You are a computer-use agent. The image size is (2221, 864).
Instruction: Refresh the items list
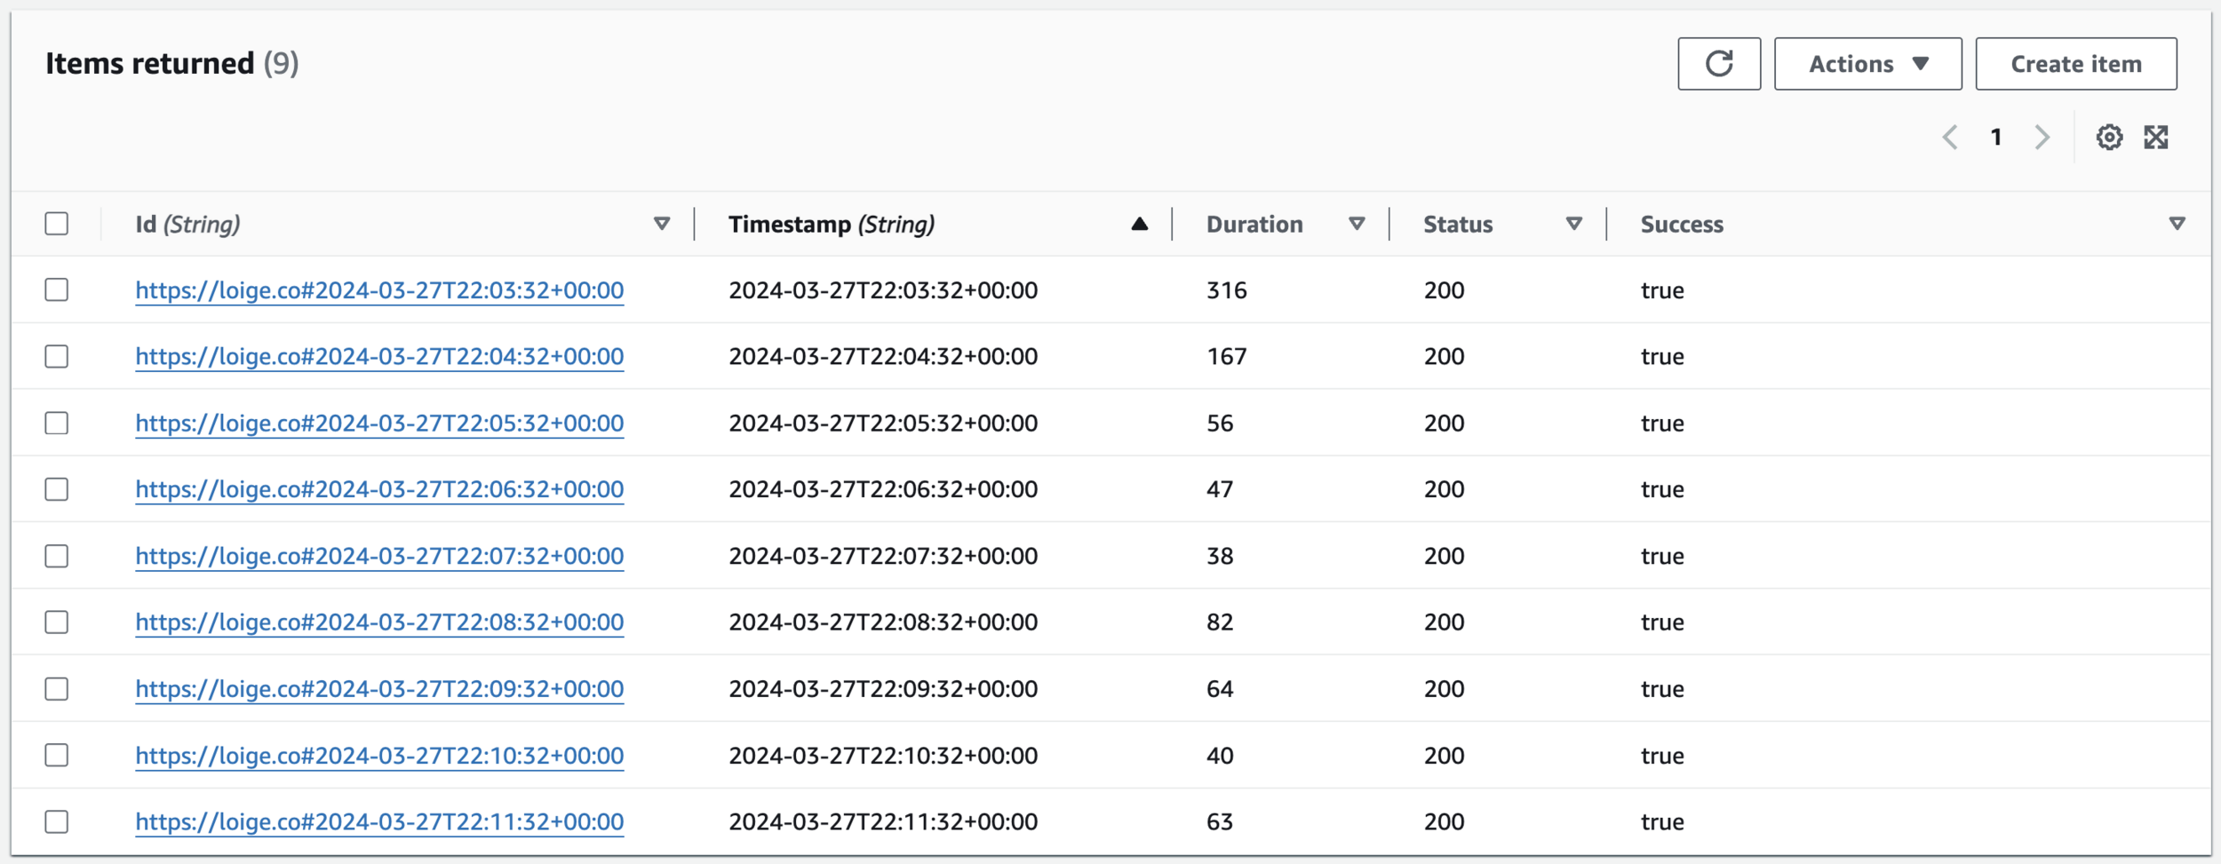tap(1719, 64)
